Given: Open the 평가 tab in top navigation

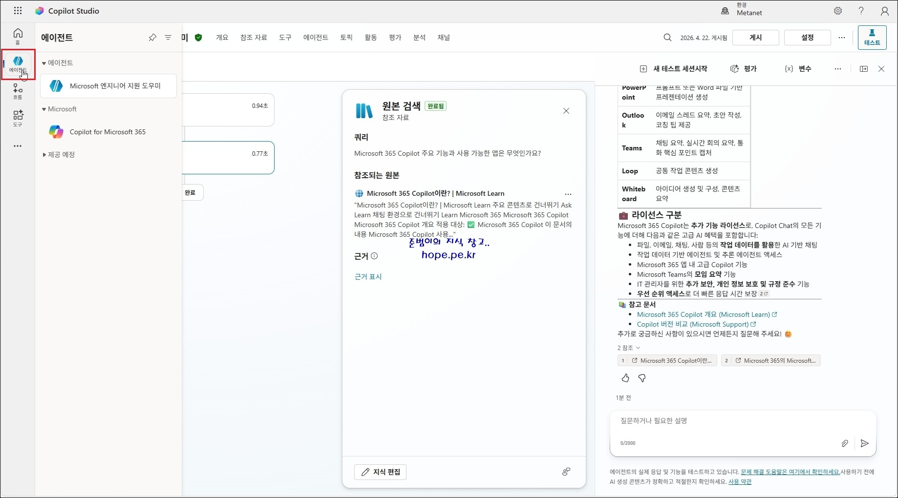Looking at the screenshot, I should 395,38.
